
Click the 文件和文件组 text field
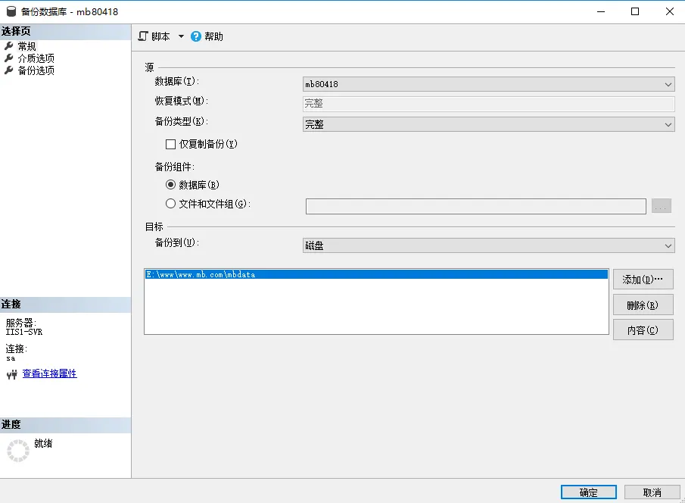point(476,206)
